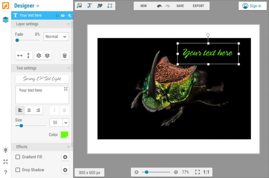Click the Size slider handle
This screenshot has width=269, height=178.
coord(21,126)
